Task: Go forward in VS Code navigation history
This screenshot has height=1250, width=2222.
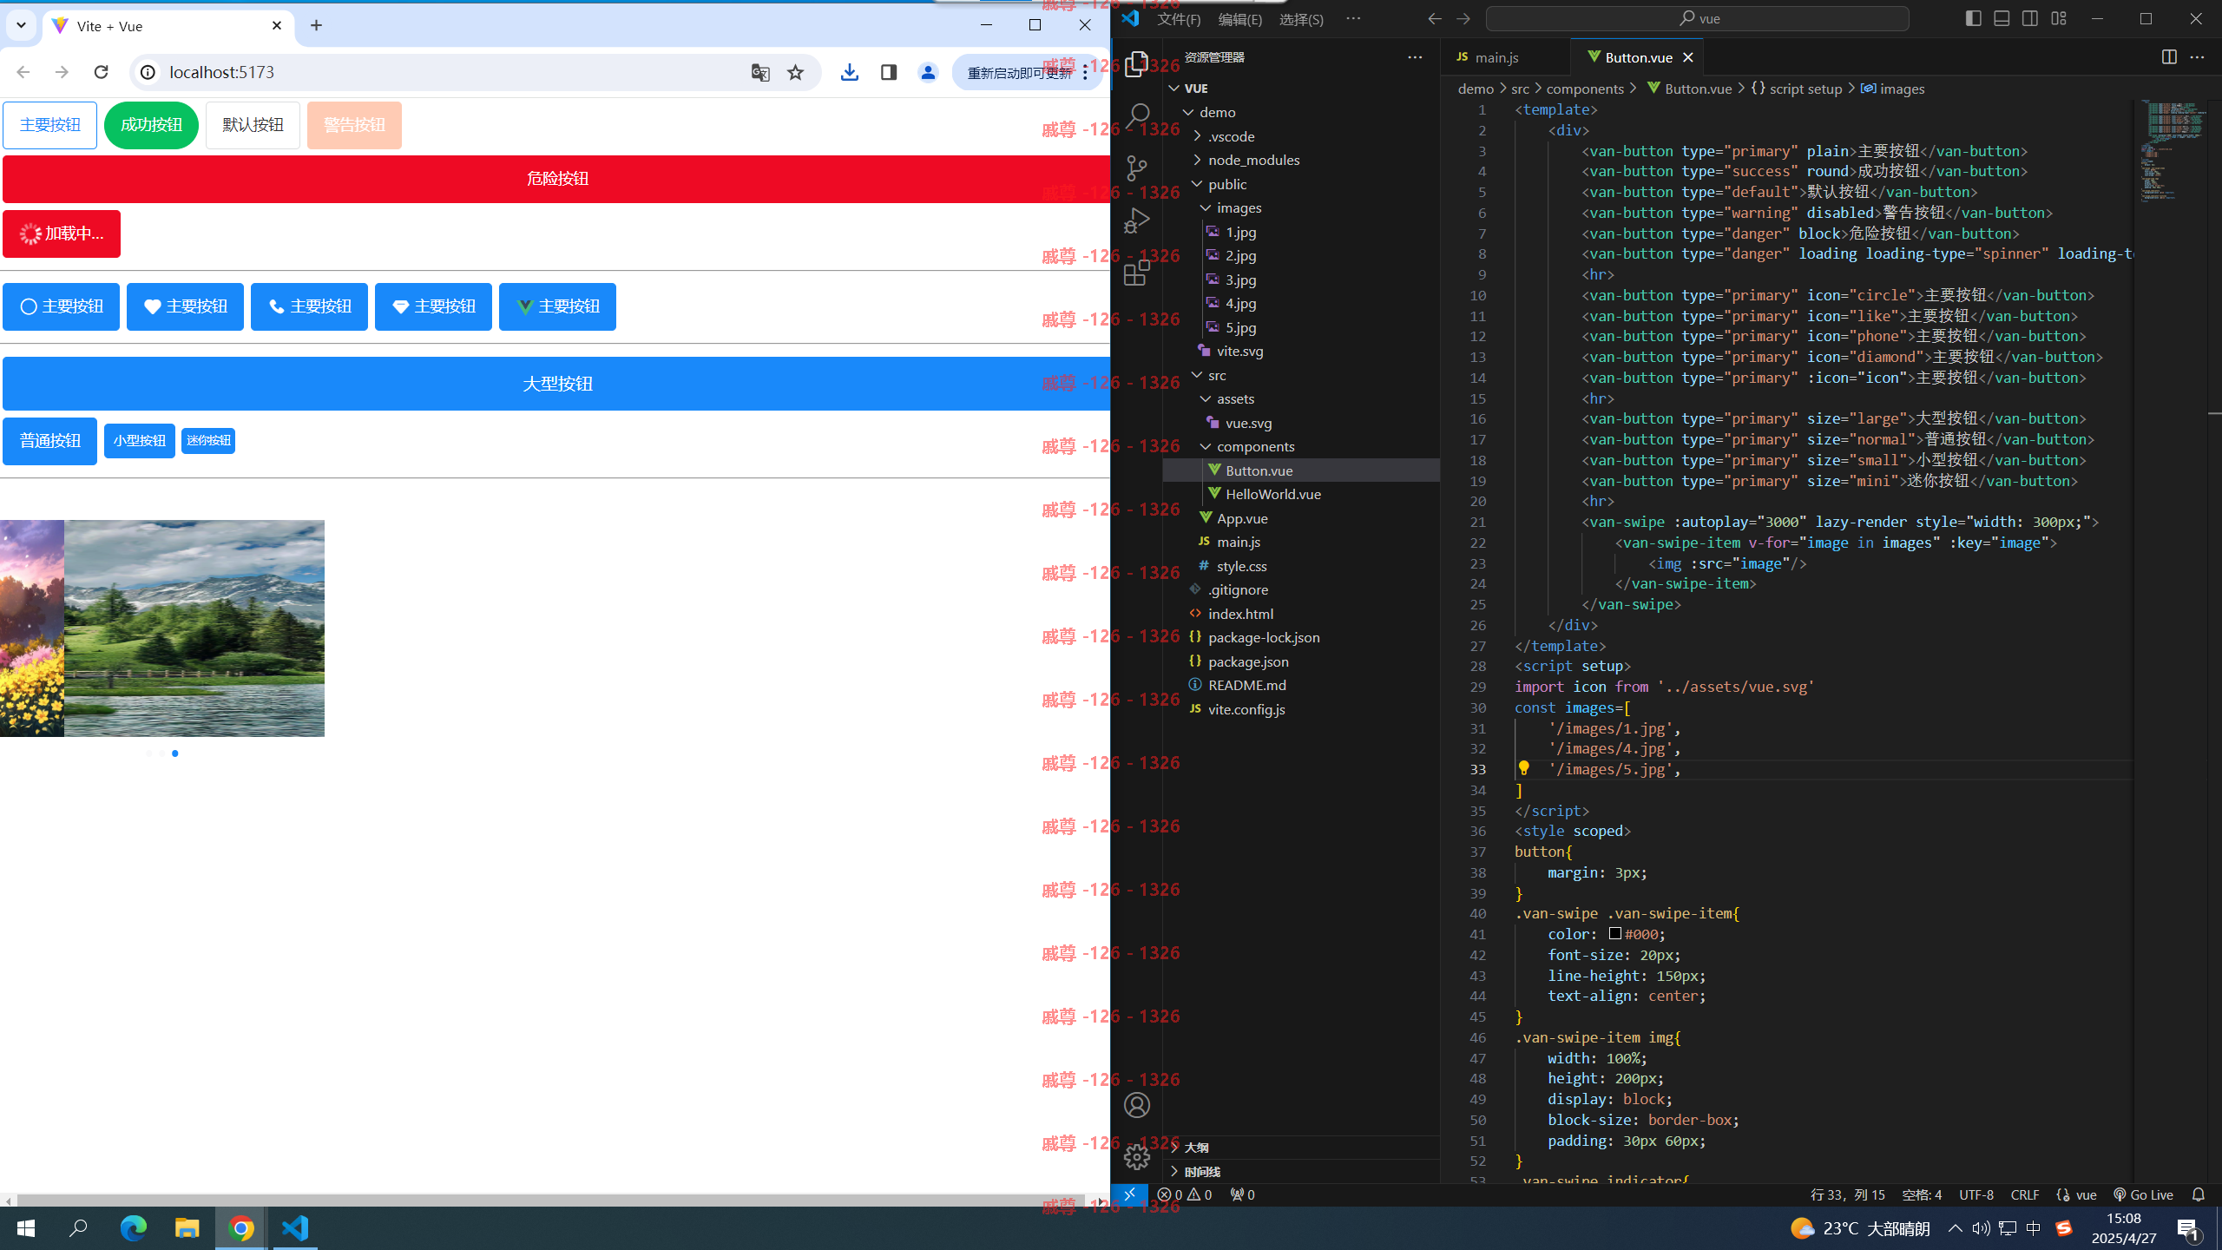Action: click(1463, 18)
